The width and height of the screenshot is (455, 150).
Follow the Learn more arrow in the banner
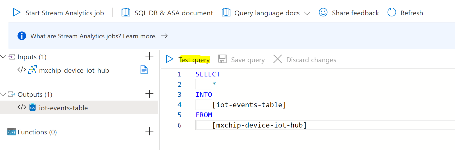[x=165, y=36]
